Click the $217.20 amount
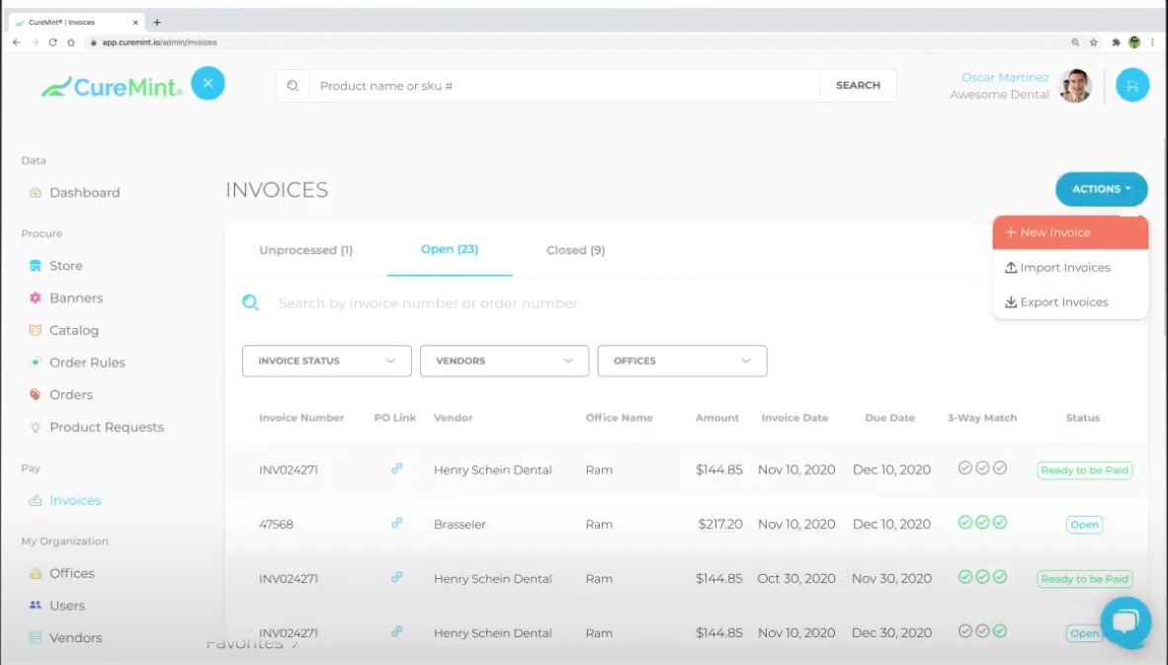This screenshot has width=1168, height=665. pyautogui.click(x=719, y=525)
